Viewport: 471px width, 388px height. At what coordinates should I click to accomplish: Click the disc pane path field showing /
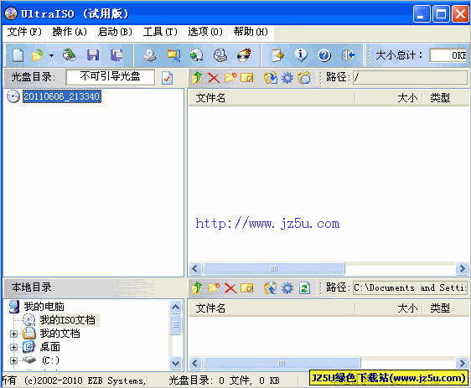[x=410, y=78]
